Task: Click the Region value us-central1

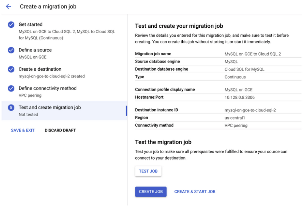Action: 234,118
